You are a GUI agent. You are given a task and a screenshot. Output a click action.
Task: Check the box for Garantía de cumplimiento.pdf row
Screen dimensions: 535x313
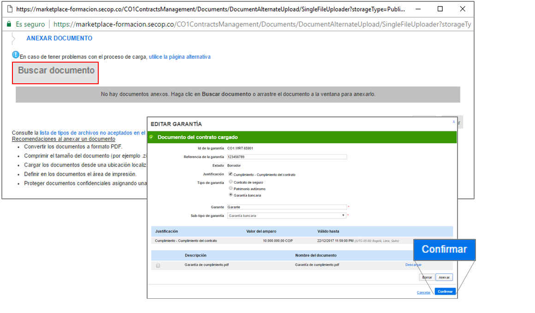click(x=158, y=266)
